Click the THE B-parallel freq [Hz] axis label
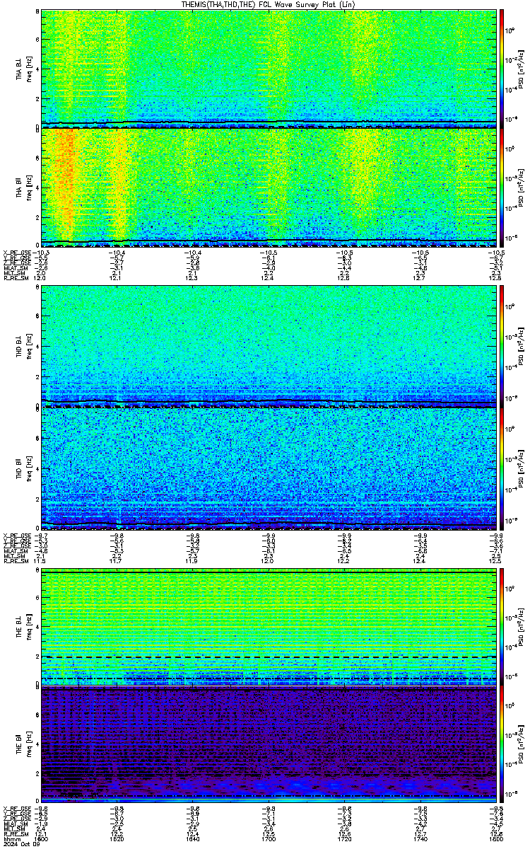Viewport: 530px width, 849px height. click(x=29, y=745)
